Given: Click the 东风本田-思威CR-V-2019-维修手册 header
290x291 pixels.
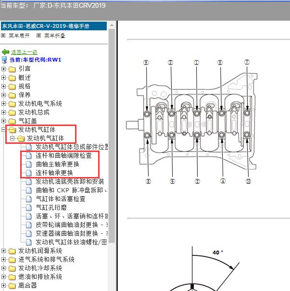Looking at the screenshot, I should click(54, 26).
